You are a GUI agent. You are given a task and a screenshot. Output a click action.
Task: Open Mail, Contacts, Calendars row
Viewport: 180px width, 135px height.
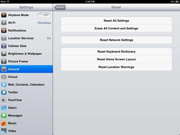click(26, 84)
